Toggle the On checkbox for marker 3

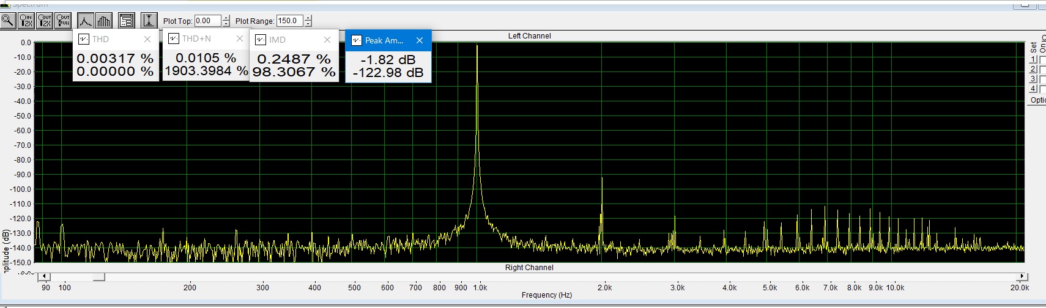point(1043,79)
